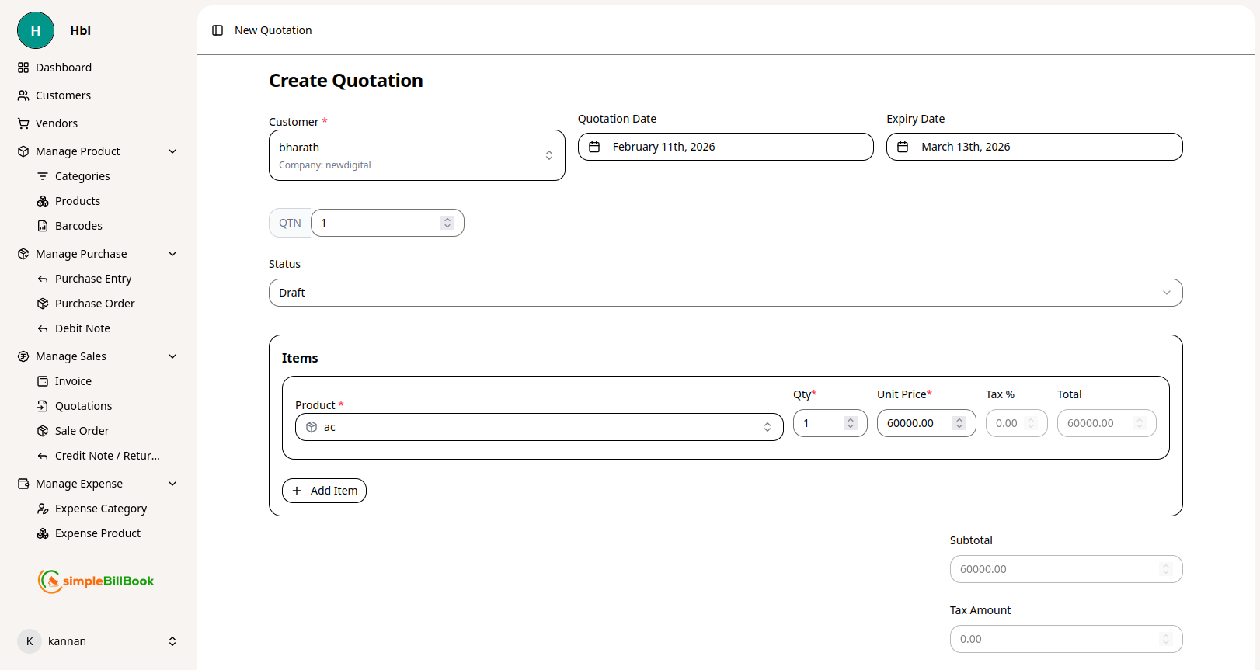Click the Add Item button
Viewport: 1260px width, 670px height.
tap(324, 491)
